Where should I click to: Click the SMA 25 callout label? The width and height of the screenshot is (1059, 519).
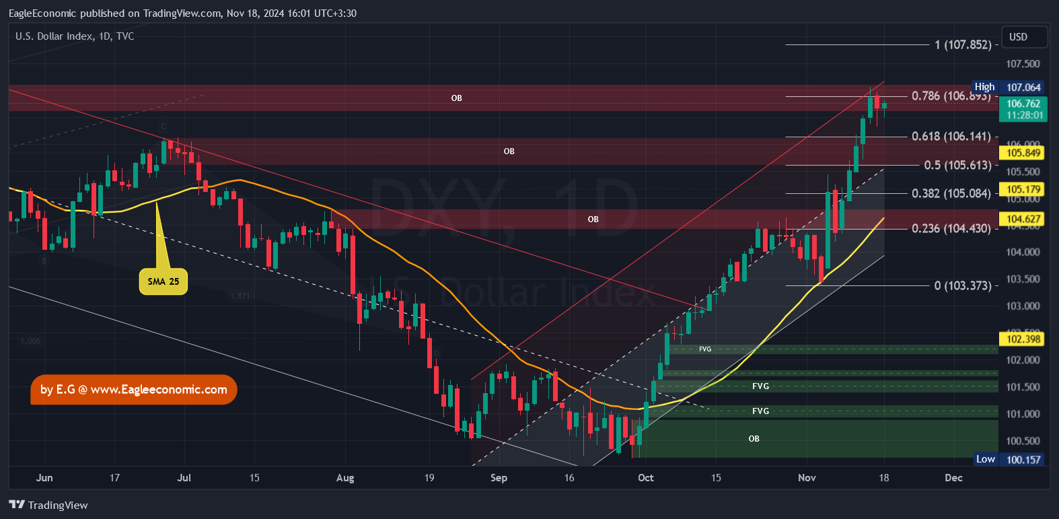coord(163,281)
